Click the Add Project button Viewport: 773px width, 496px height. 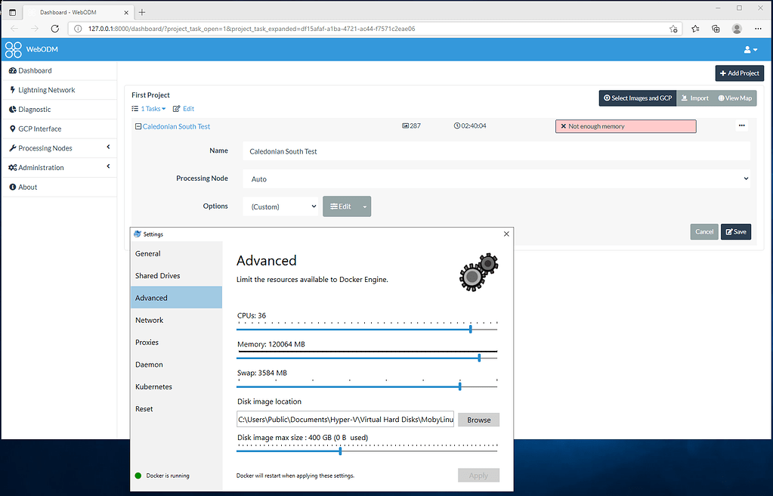pyautogui.click(x=738, y=73)
